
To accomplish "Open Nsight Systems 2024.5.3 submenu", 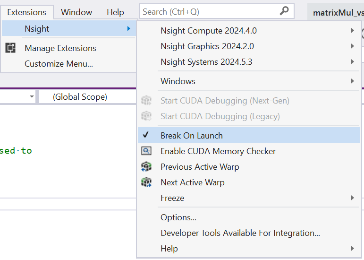I will click(249, 61).
